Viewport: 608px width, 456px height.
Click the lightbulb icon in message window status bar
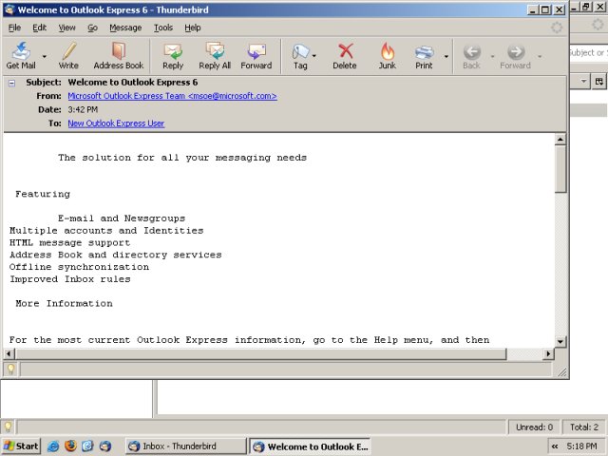[x=10, y=370]
